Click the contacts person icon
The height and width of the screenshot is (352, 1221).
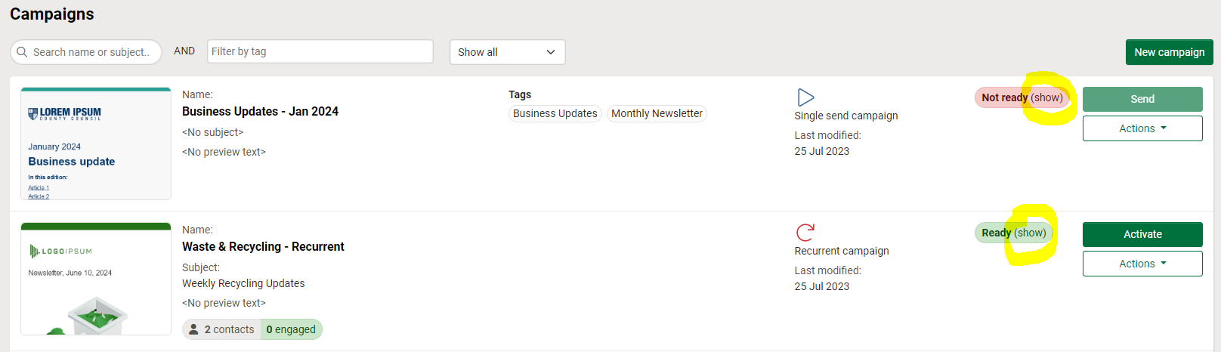pos(194,329)
